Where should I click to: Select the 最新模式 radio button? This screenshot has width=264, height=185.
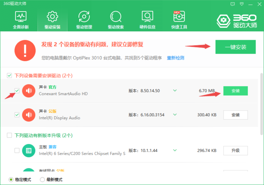[x=42, y=180]
